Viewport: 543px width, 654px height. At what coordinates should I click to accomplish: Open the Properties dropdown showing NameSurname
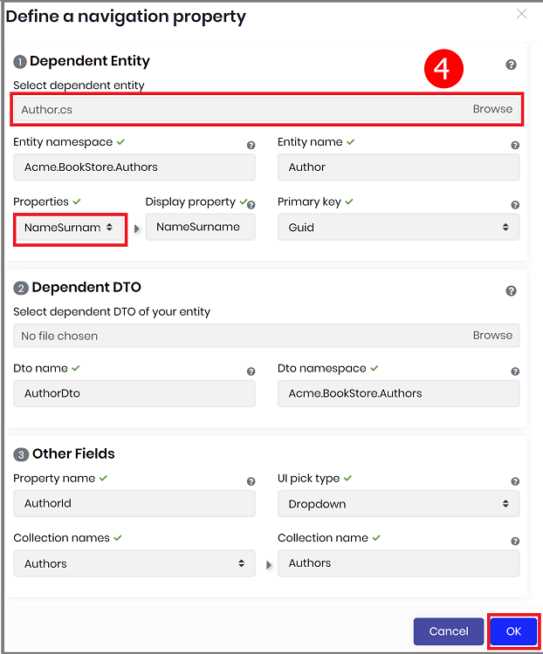tap(70, 228)
